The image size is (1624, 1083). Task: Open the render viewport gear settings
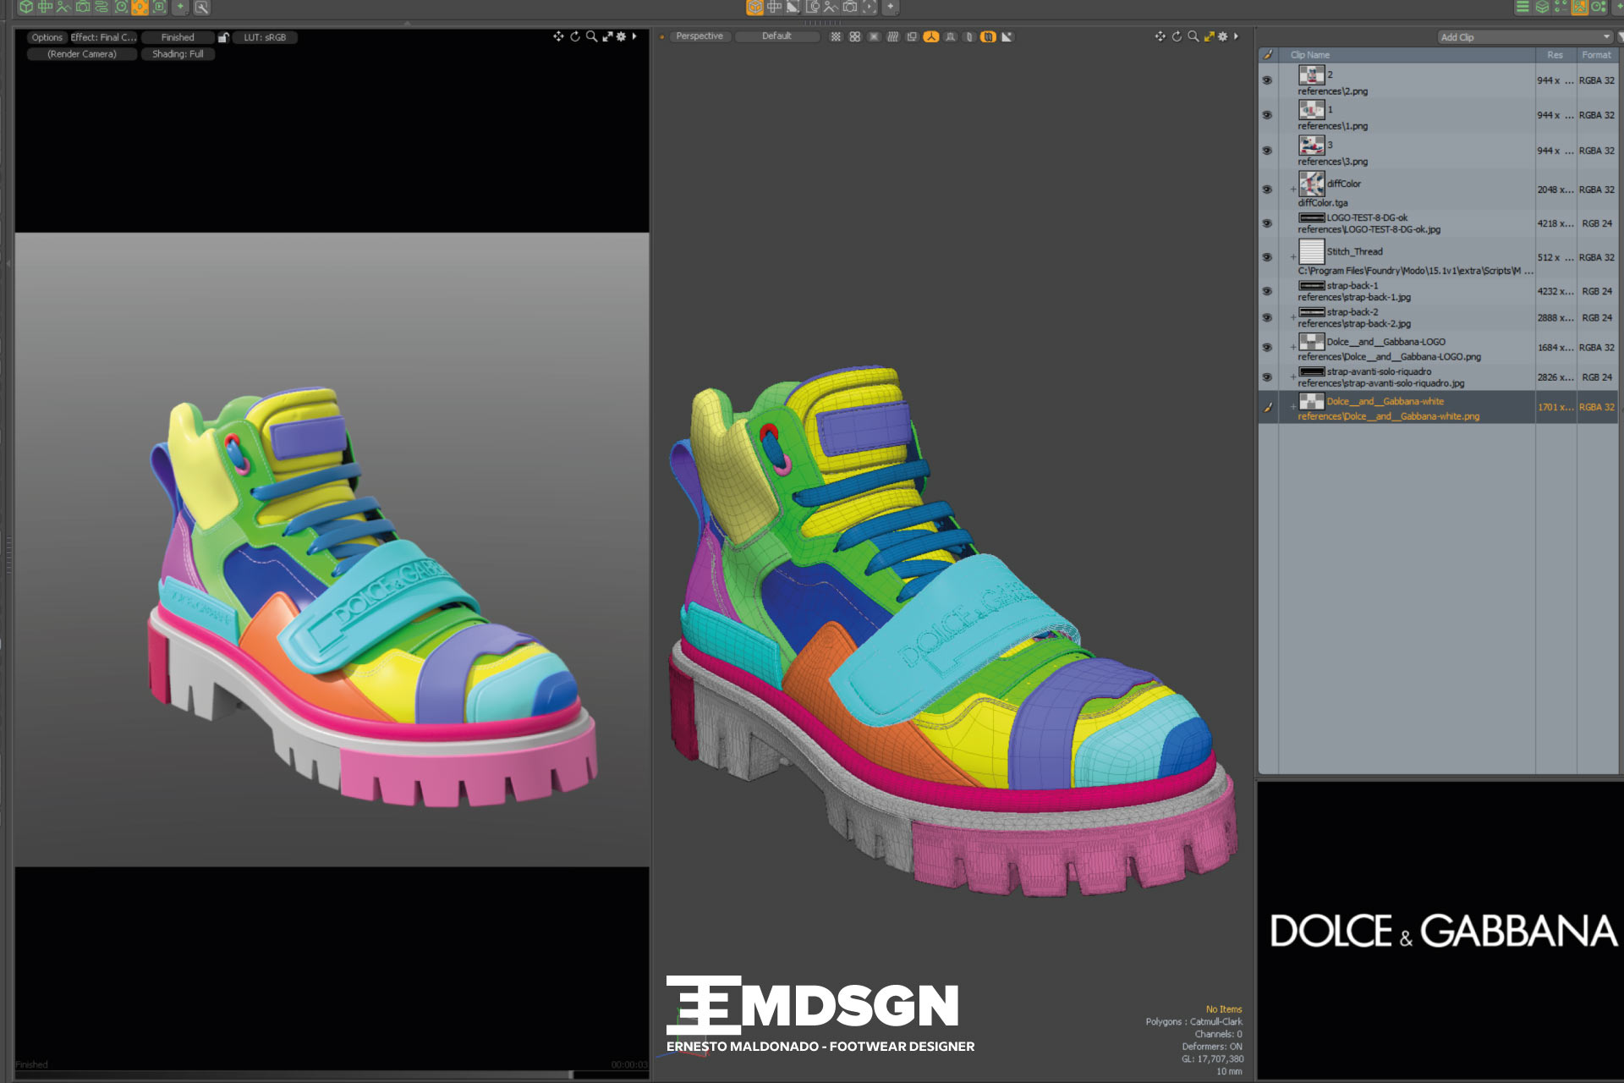tap(621, 36)
